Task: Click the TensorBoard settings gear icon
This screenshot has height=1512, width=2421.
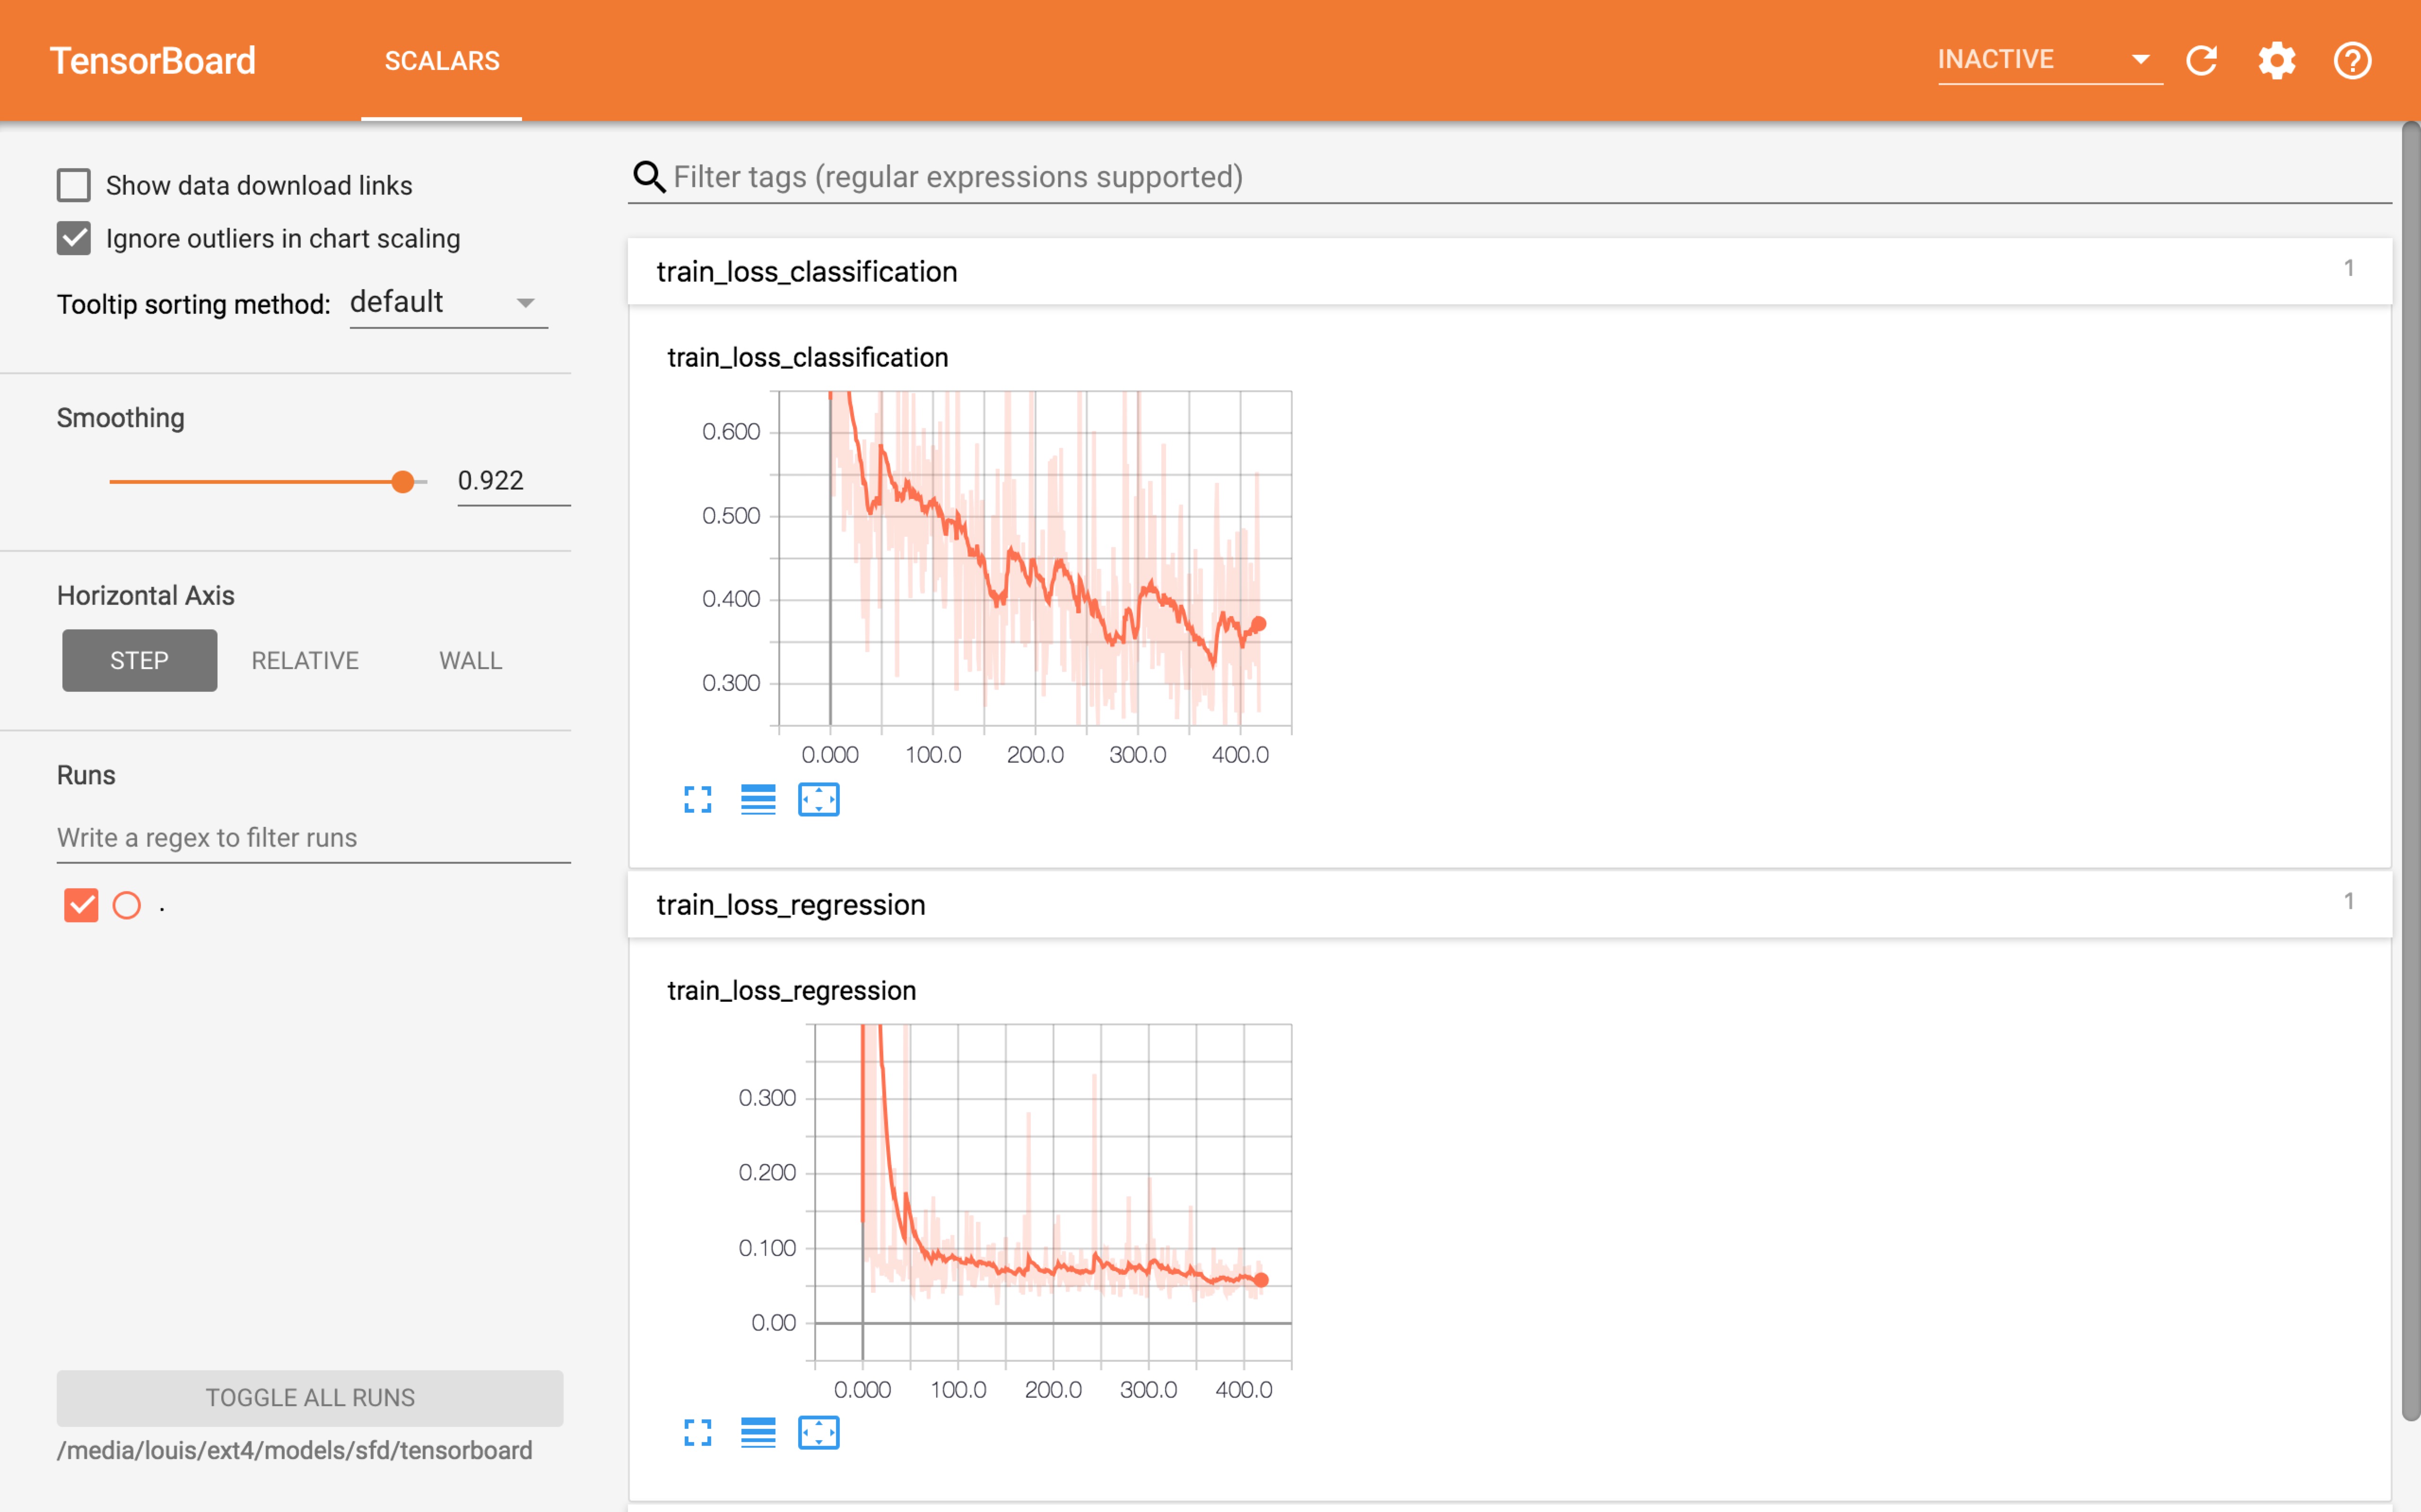Action: [2278, 59]
